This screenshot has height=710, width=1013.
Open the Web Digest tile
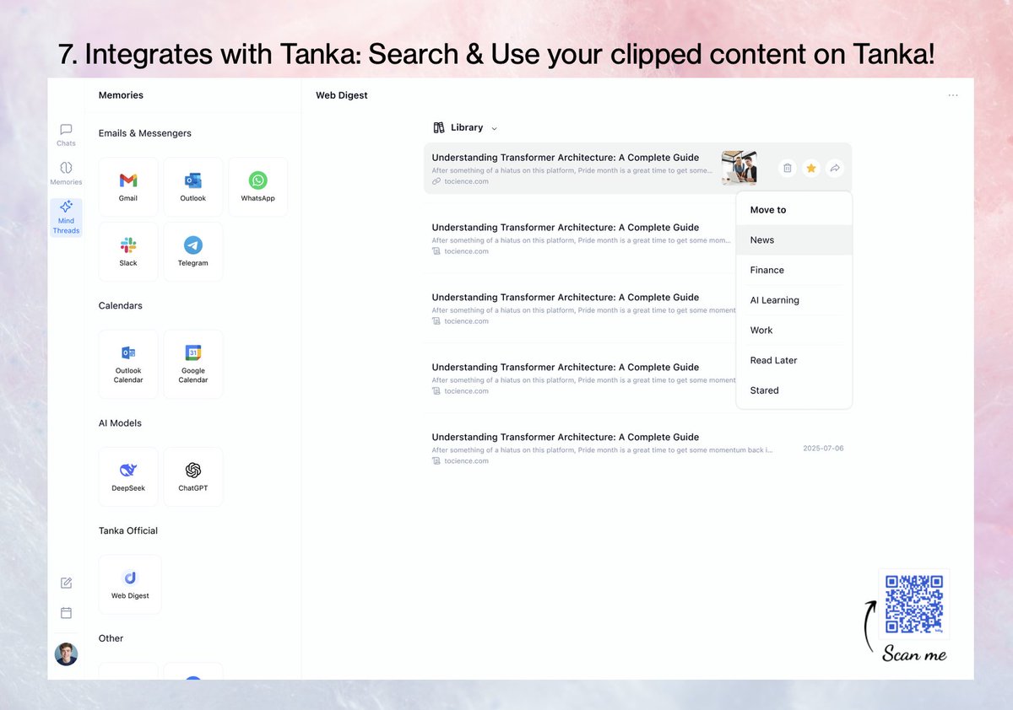click(130, 584)
